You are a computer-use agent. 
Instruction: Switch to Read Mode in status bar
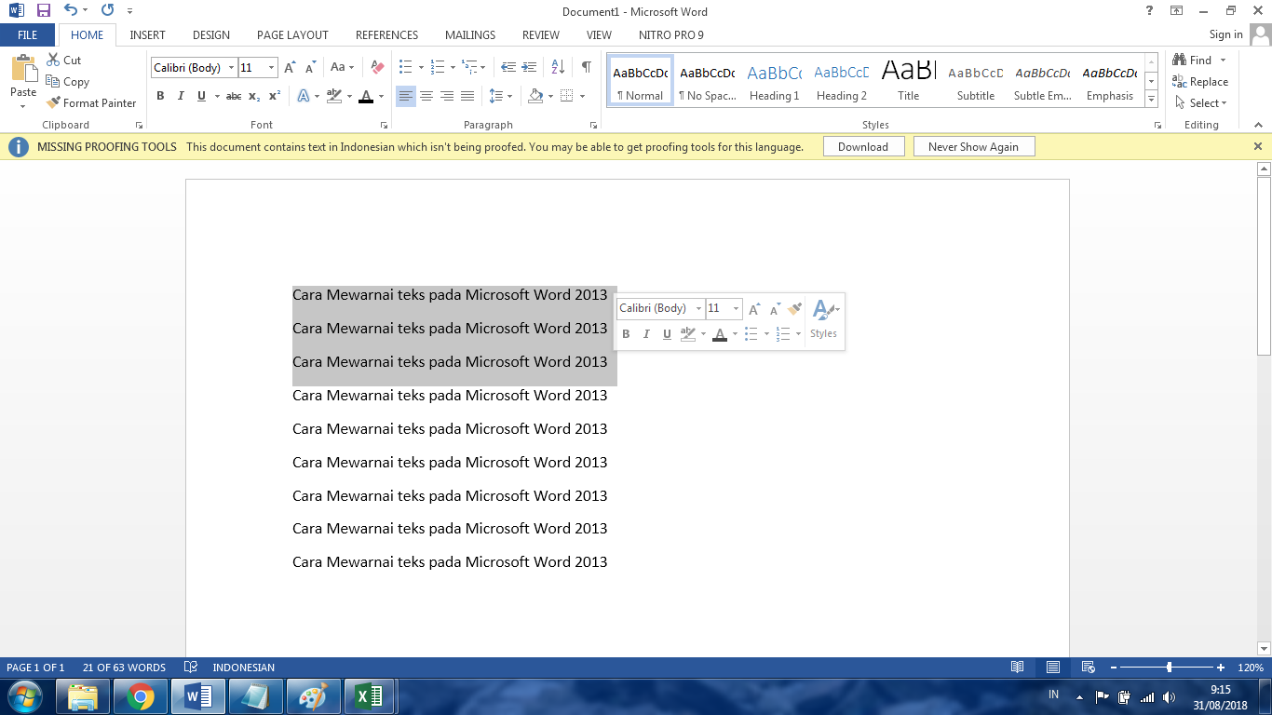tap(1018, 668)
